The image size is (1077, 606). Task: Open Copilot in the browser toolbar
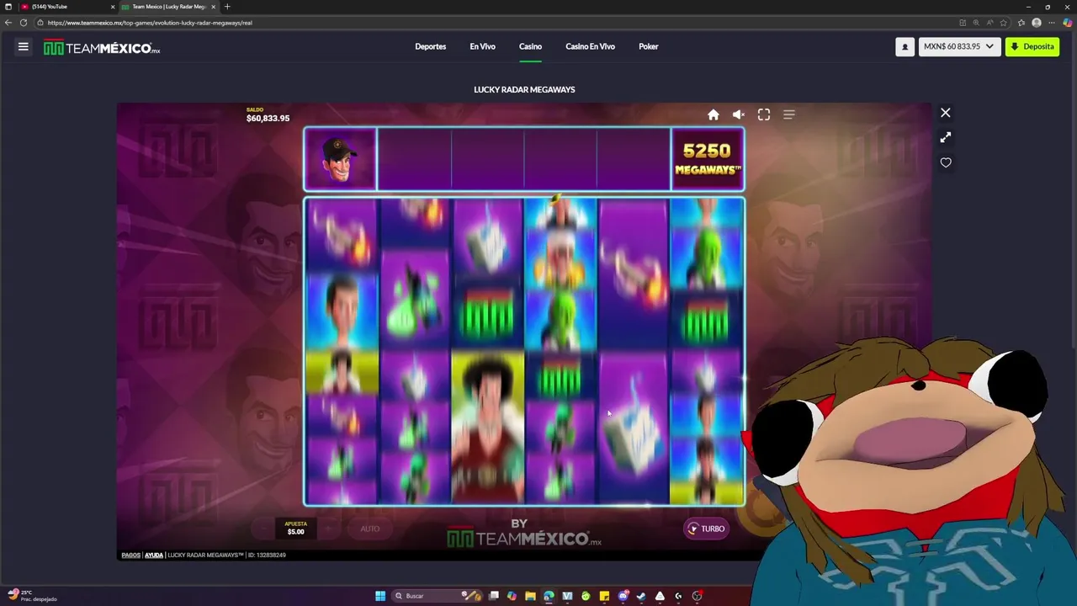point(1068,23)
